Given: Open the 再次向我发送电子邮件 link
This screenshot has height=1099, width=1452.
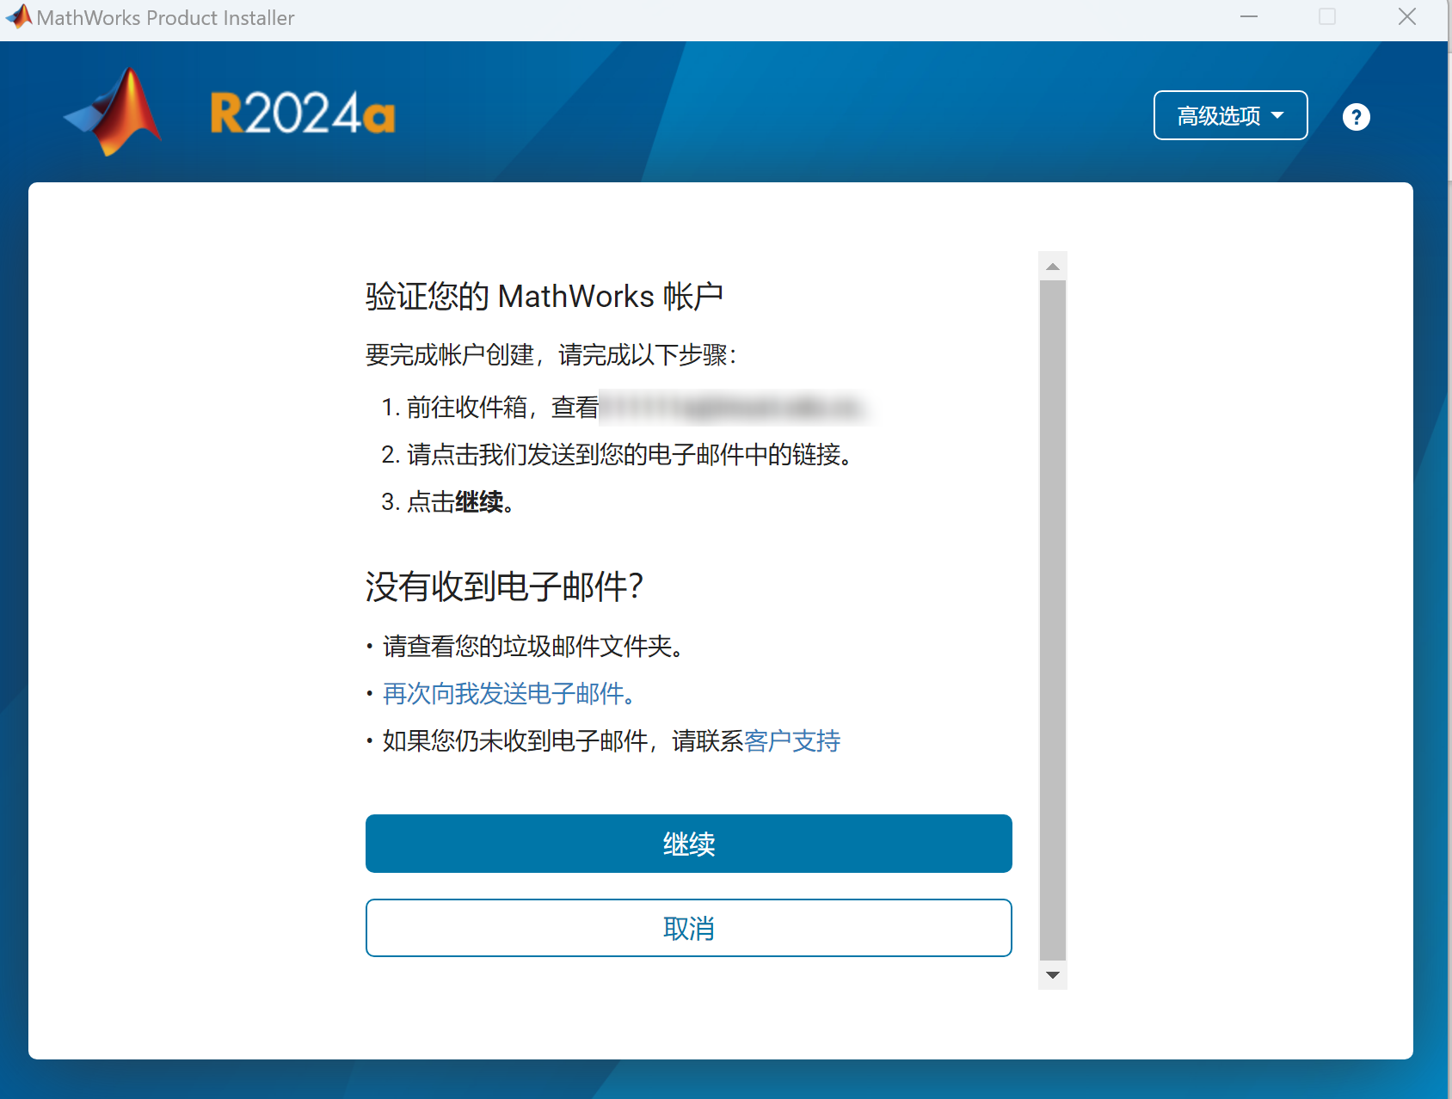Looking at the screenshot, I should pyautogui.click(x=508, y=694).
